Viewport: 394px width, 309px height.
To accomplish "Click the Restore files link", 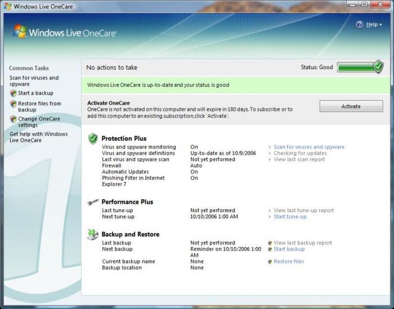I will tap(289, 262).
